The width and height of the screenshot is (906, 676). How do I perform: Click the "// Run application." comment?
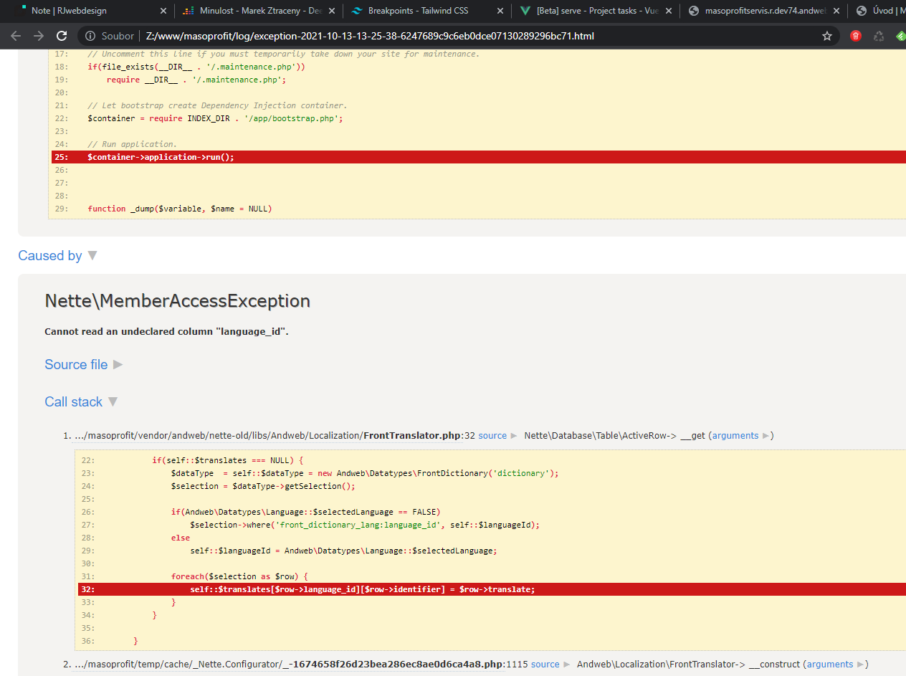click(x=132, y=144)
